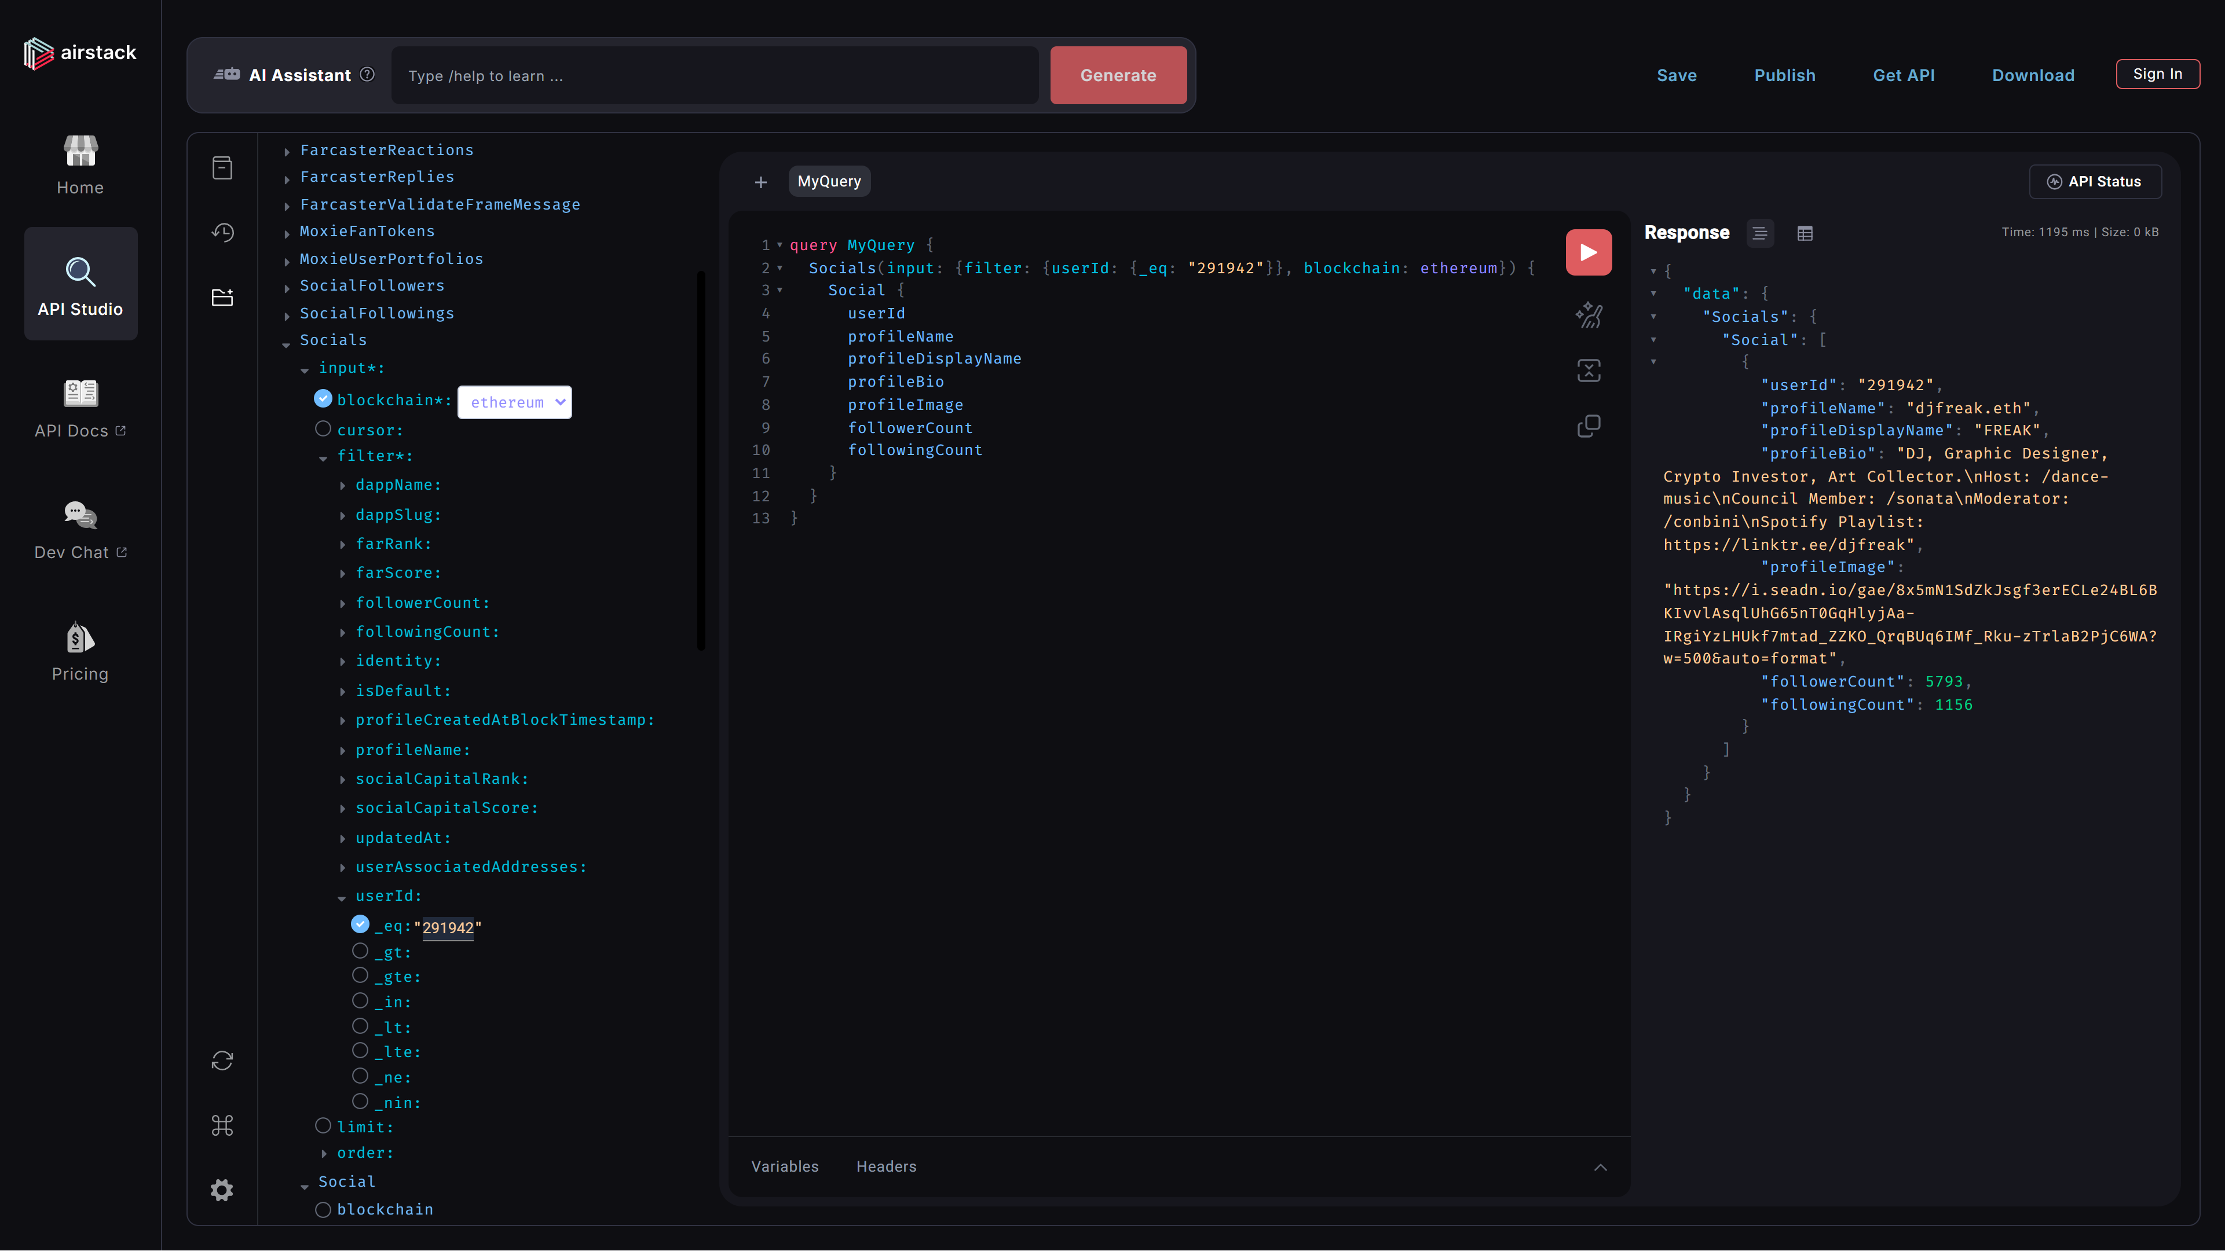The height and width of the screenshot is (1251, 2225).
Task: Collapse the "data" object in response
Action: coord(1653,295)
